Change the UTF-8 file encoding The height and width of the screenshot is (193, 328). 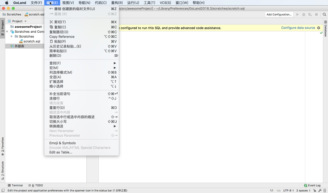click(289, 191)
